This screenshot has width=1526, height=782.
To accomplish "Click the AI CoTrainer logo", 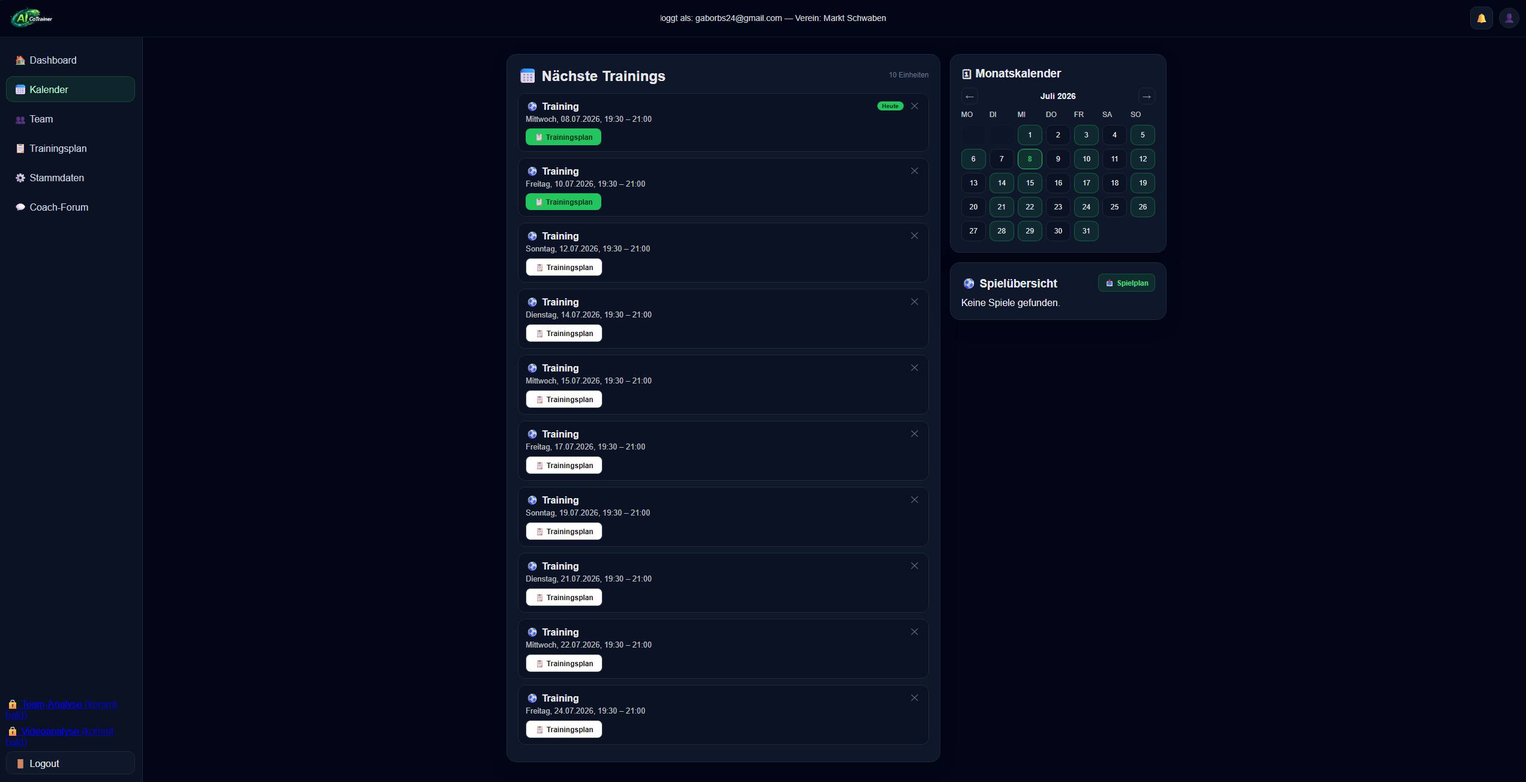I will pos(32,18).
